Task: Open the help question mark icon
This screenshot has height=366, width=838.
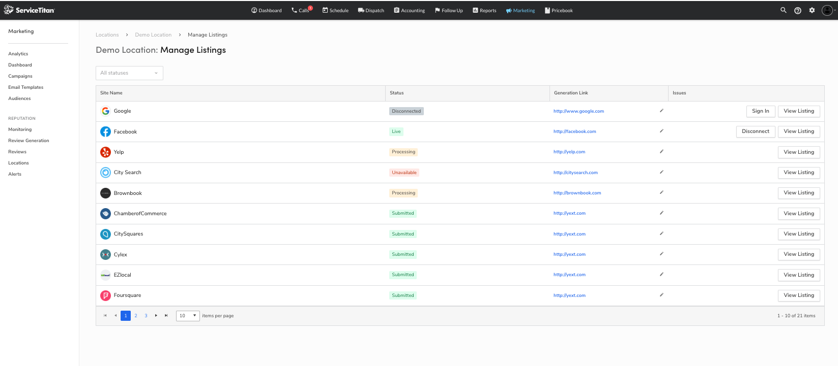Action: (x=798, y=10)
